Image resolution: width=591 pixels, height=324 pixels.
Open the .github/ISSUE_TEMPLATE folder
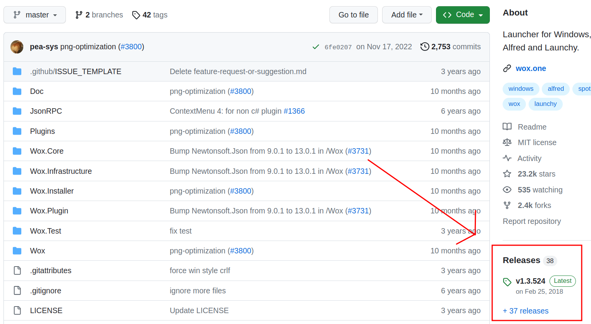click(x=76, y=71)
